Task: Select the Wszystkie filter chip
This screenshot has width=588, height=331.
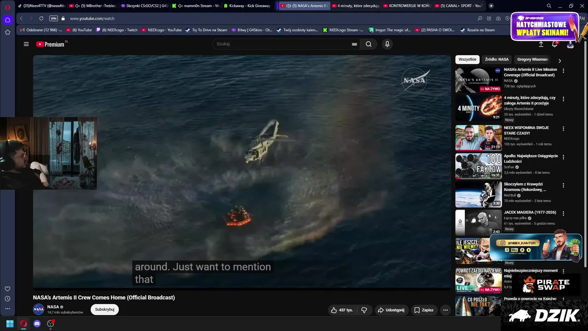Action: point(467,59)
